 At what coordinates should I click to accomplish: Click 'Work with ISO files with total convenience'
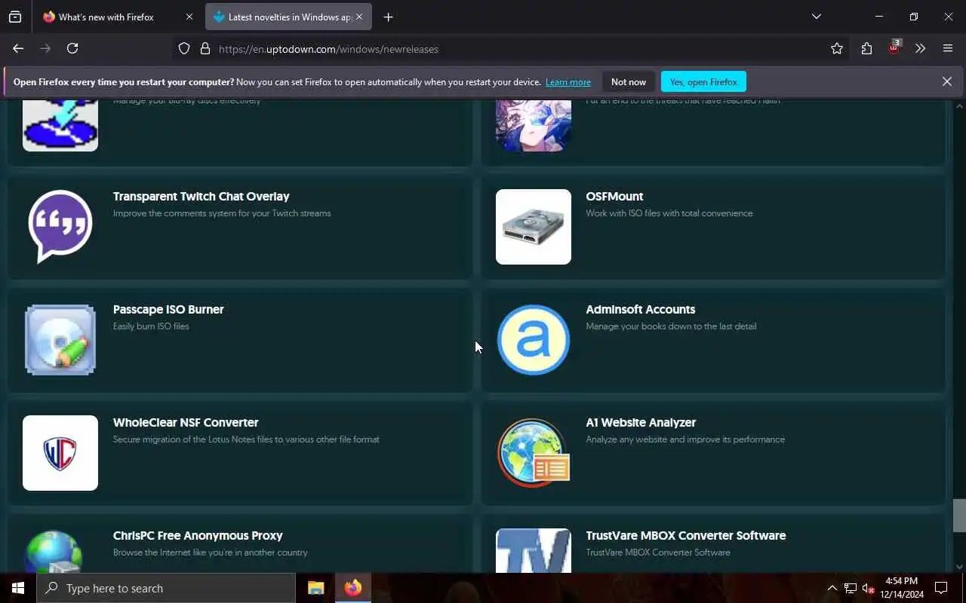(x=669, y=213)
